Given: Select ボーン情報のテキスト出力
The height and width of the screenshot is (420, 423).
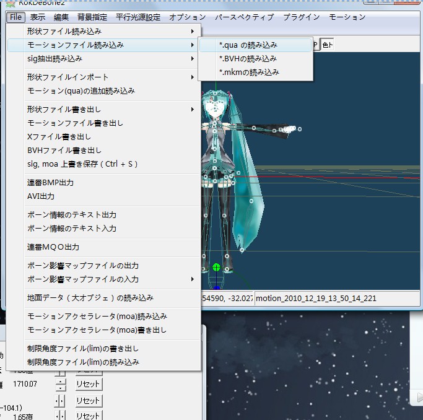Looking at the screenshot, I should (104, 215).
